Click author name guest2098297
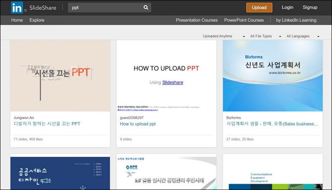The image size is (332, 190). point(132,118)
